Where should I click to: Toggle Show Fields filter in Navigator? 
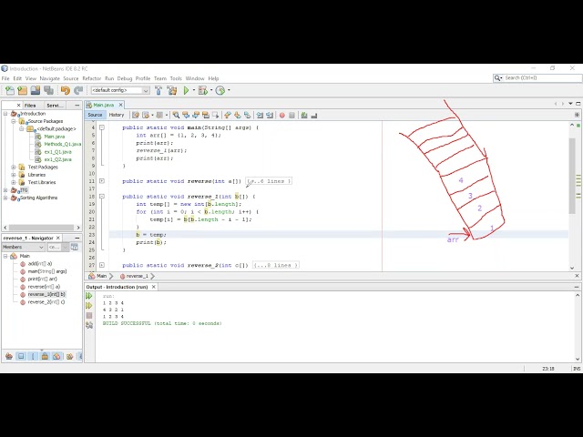click(21, 356)
